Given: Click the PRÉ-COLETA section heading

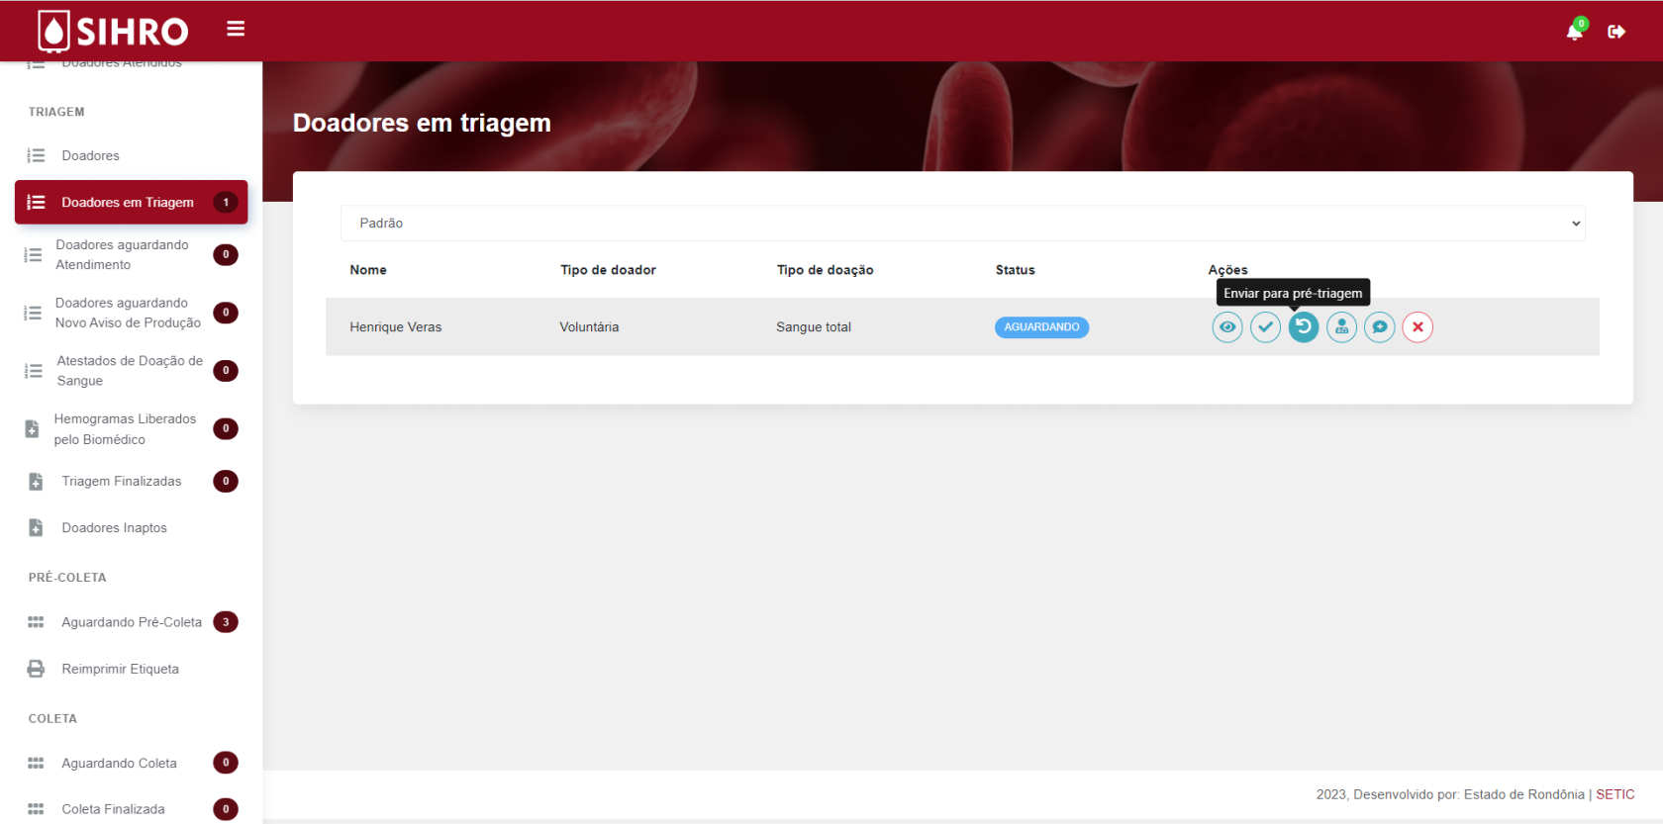Looking at the screenshot, I should pyautogui.click(x=67, y=578).
